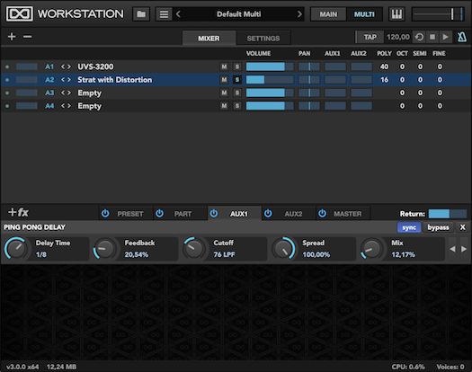The image size is (472, 372).
Task: Adjust the volume slider of UVS-3200
Action: click(x=270, y=66)
